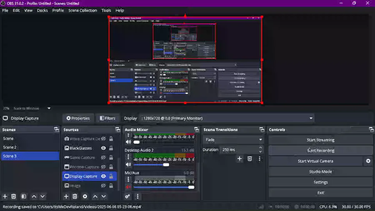Delete selected source with trash icon
Screen dimensions: 375x211
(x=75, y=196)
